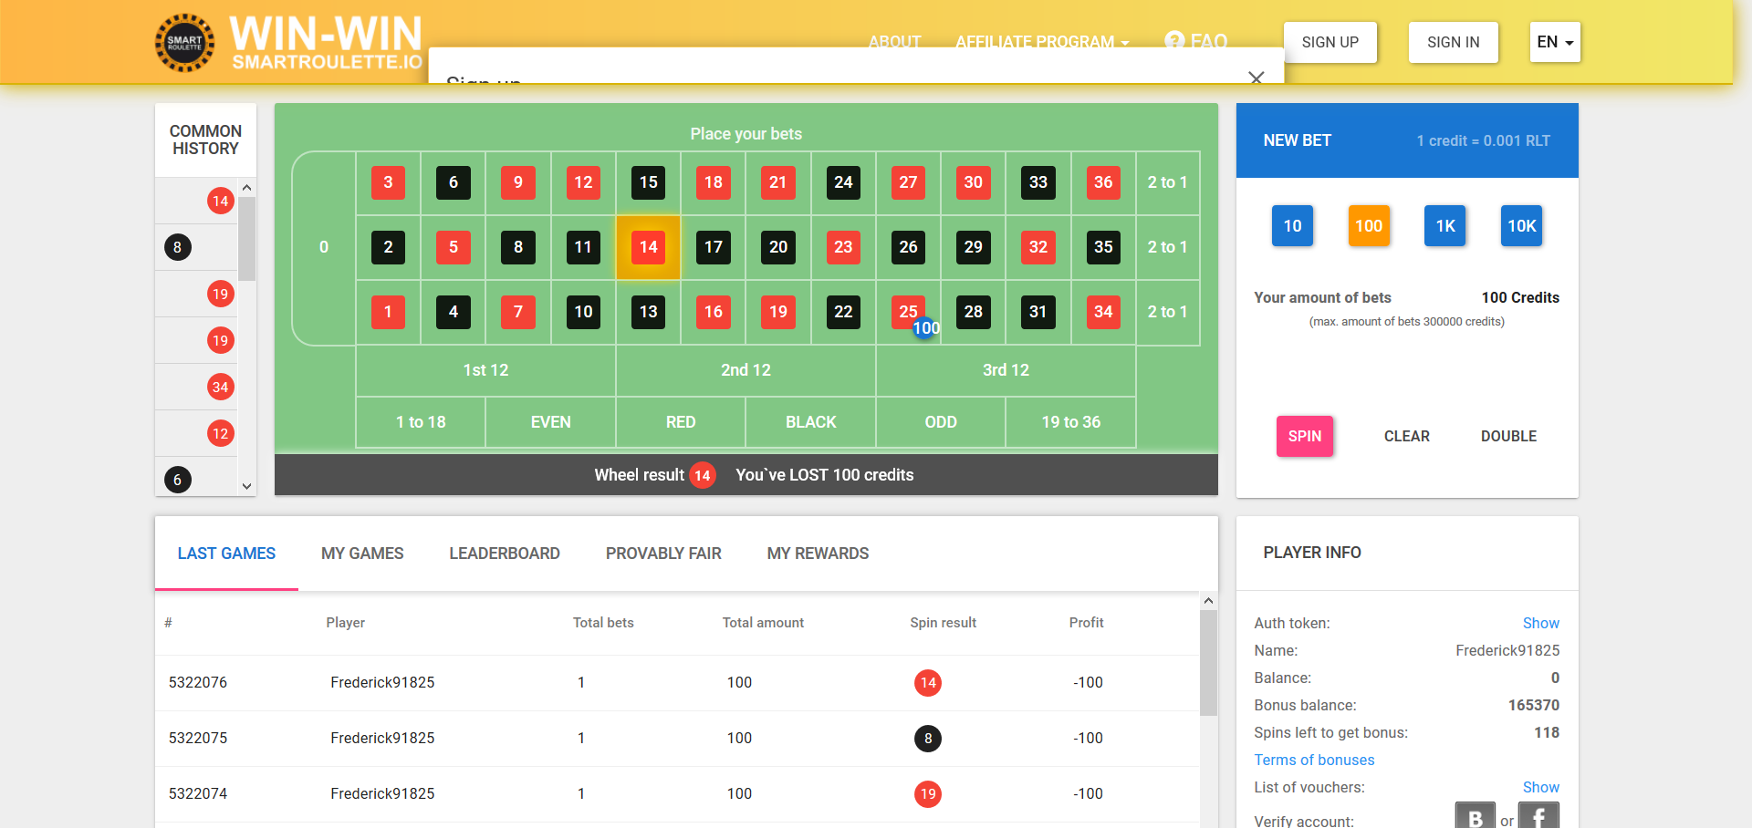Click the B verify account icon

click(x=1476, y=817)
